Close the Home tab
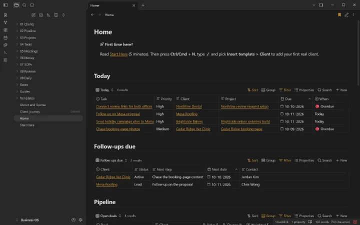Image resolution: width=360 pixels, height=225 pixels. tap(134, 5)
